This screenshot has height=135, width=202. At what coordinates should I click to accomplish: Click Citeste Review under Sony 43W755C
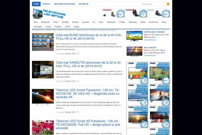click(x=150, y=55)
